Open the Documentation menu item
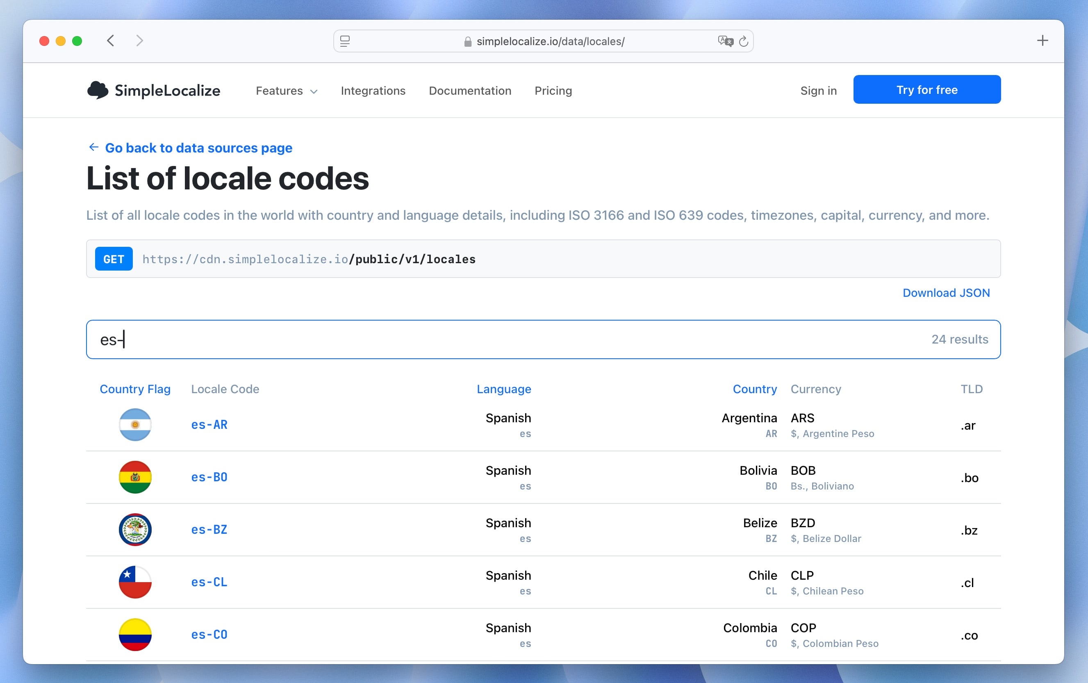The height and width of the screenshot is (683, 1088). [x=470, y=91]
